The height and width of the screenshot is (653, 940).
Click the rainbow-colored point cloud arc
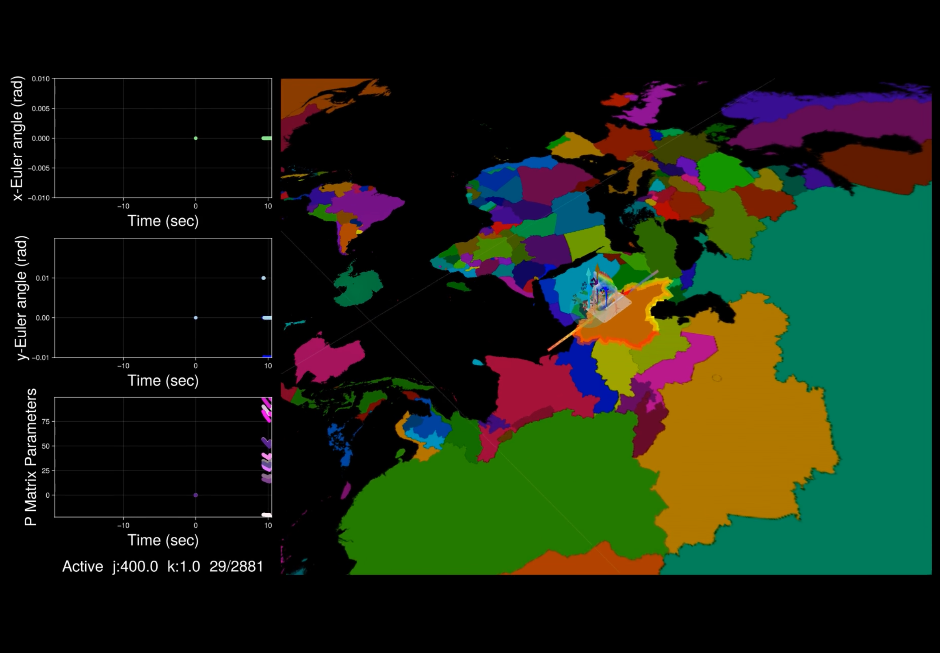pyautogui.click(x=607, y=278)
